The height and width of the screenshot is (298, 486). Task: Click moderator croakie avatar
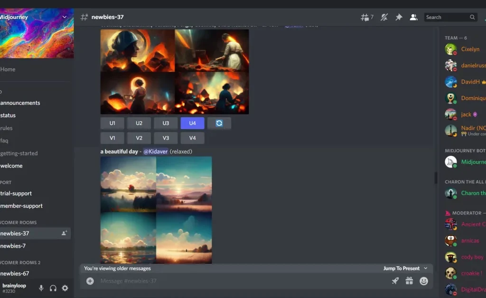[451, 273]
